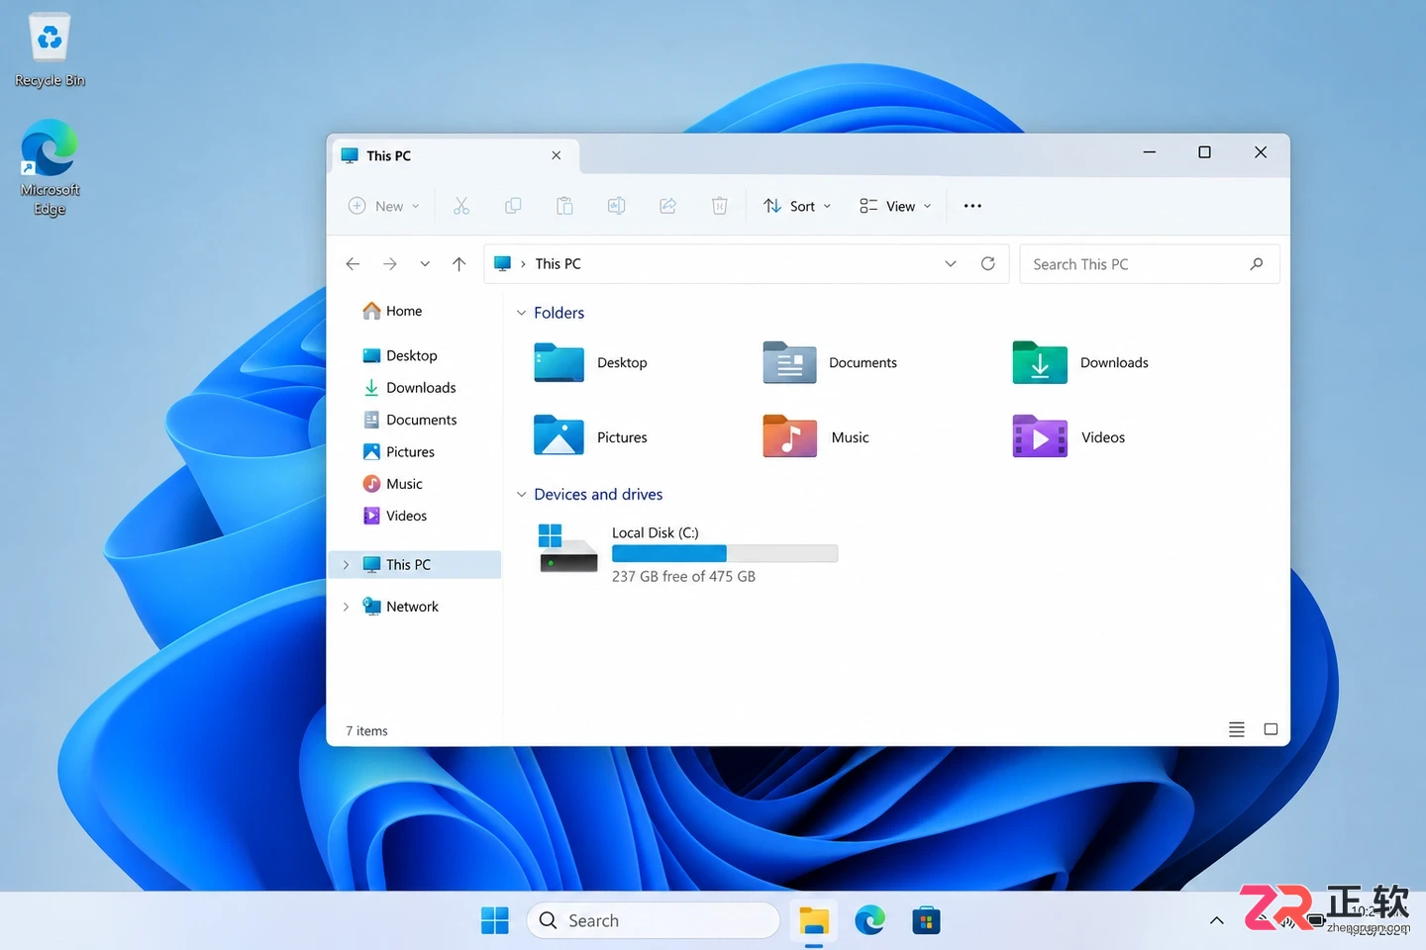Open the Videos folder in main pane

(1069, 436)
